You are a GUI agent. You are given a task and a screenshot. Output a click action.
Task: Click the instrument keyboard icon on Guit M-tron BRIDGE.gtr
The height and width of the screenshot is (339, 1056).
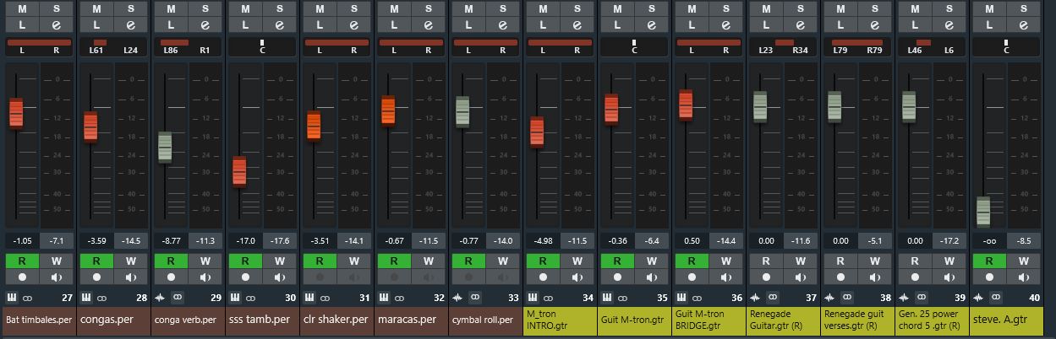point(682,297)
